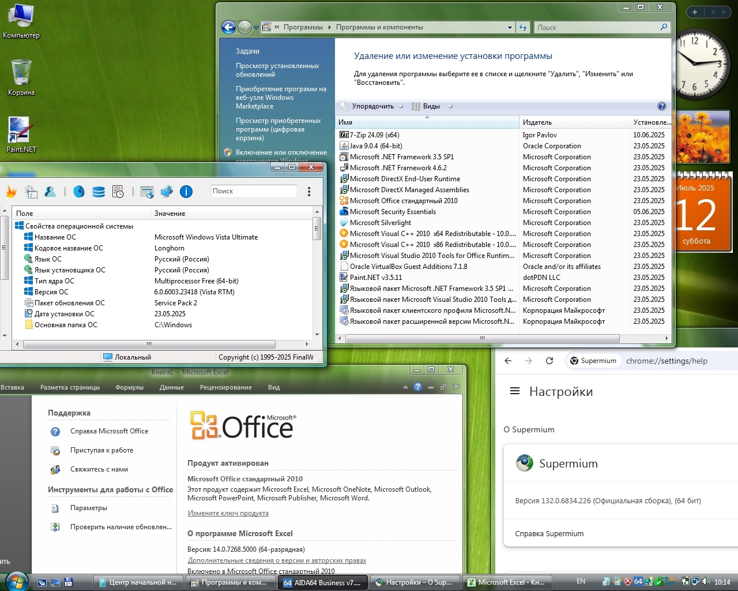Reload the Supermium settings page

coord(549,361)
